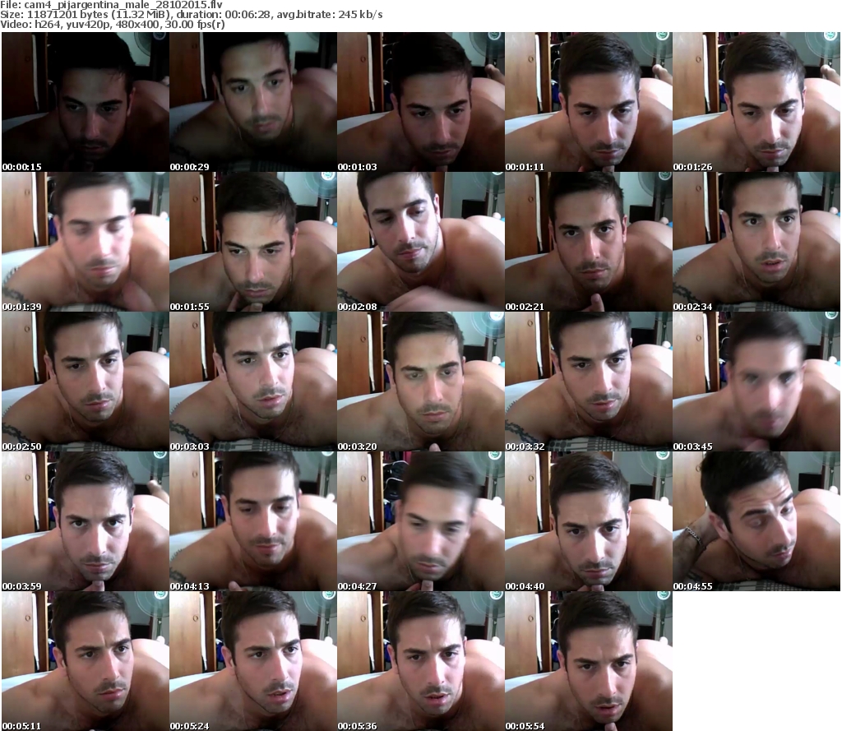Screen dimensions: 842x731
Task: Click the file name text in header
Action: tap(111, 5)
